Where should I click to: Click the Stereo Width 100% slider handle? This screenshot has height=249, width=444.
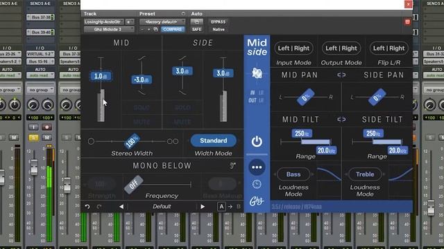coord(132,141)
